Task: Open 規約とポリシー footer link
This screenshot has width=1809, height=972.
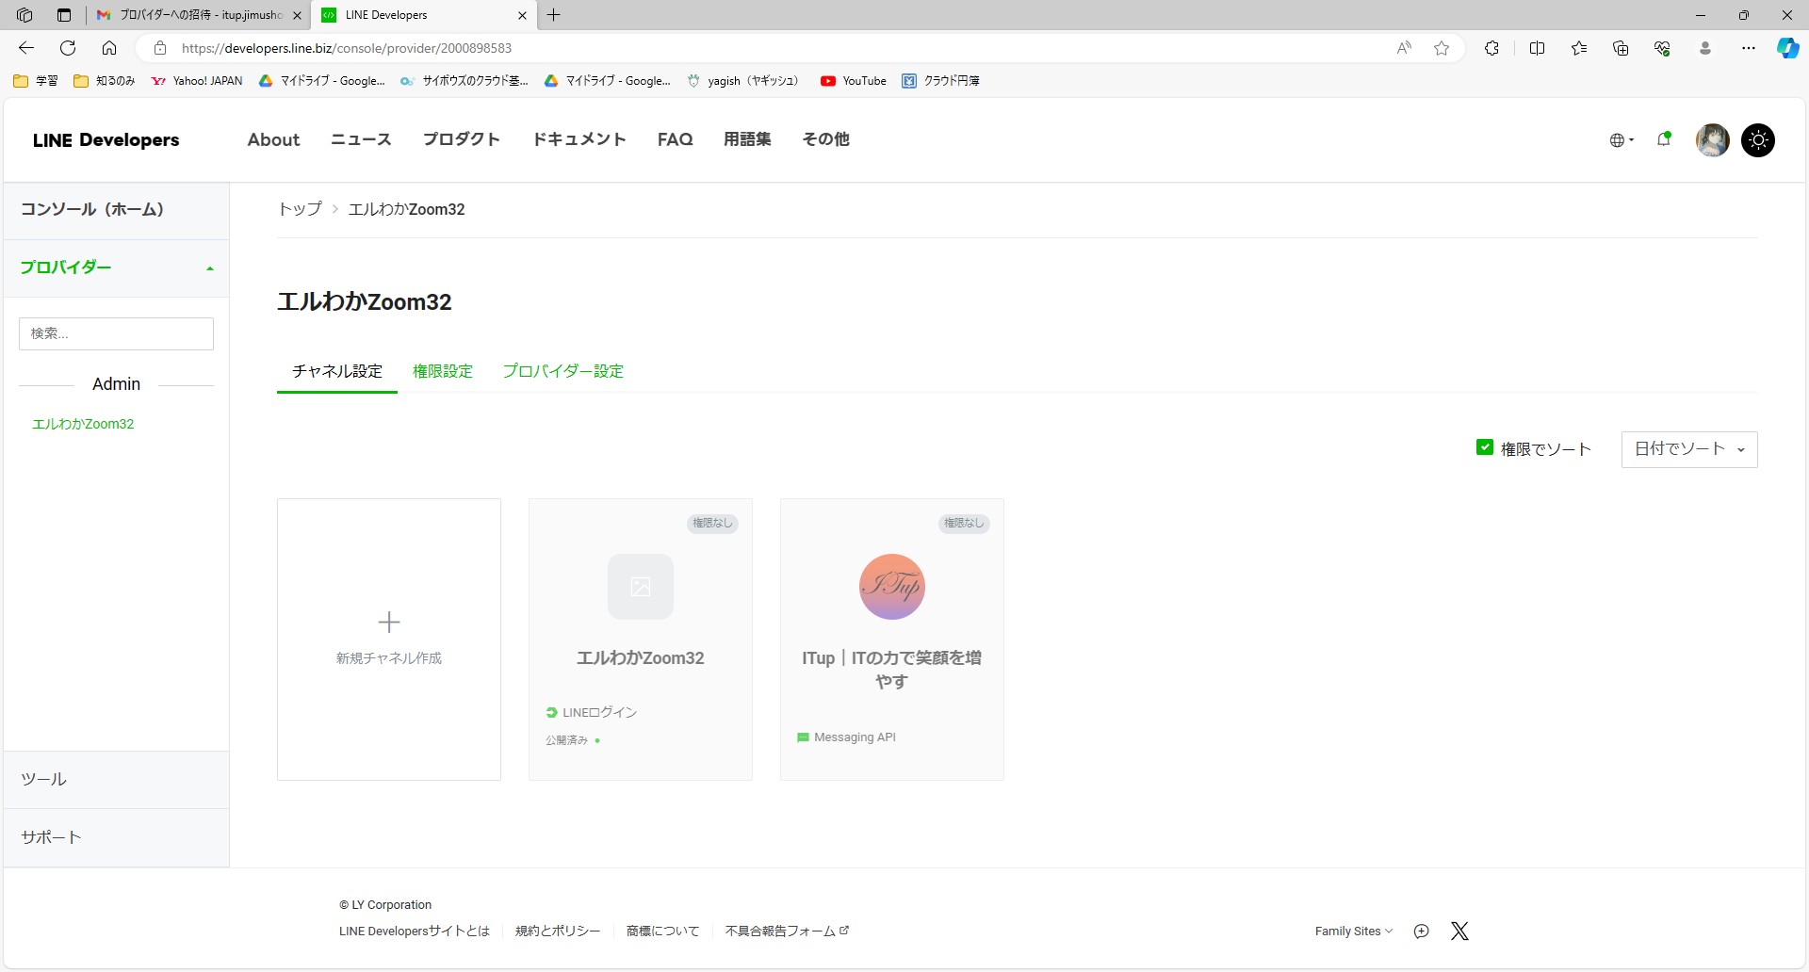Action: 558,931
